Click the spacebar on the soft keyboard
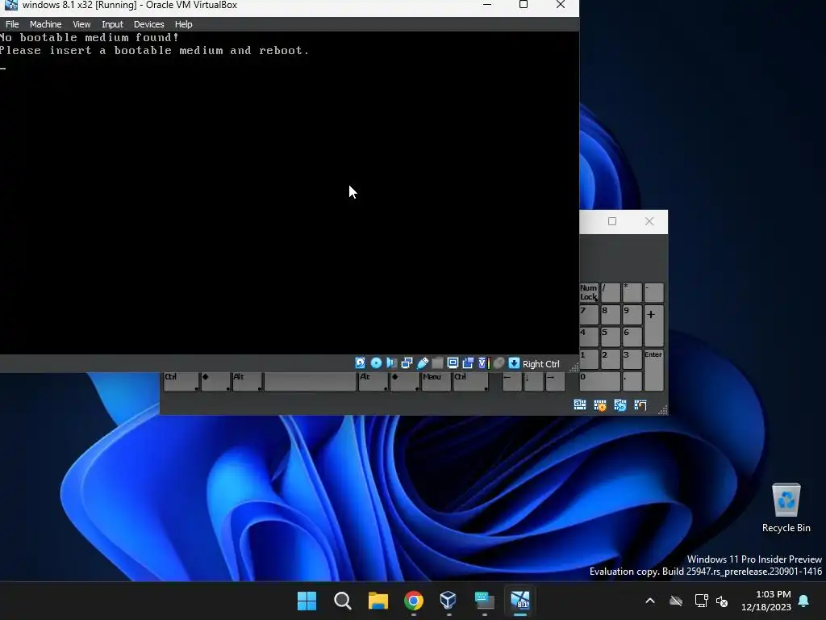Image resolution: width=826 pixels, height=620 pixels. [311, 382]
